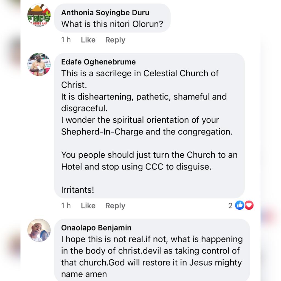
Task: Click the blue Like reaction icon
Action: pyautogui.click(x=240, y=205)
